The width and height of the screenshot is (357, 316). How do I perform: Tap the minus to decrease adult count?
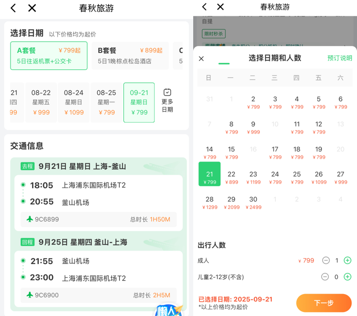tap(326, 260)
